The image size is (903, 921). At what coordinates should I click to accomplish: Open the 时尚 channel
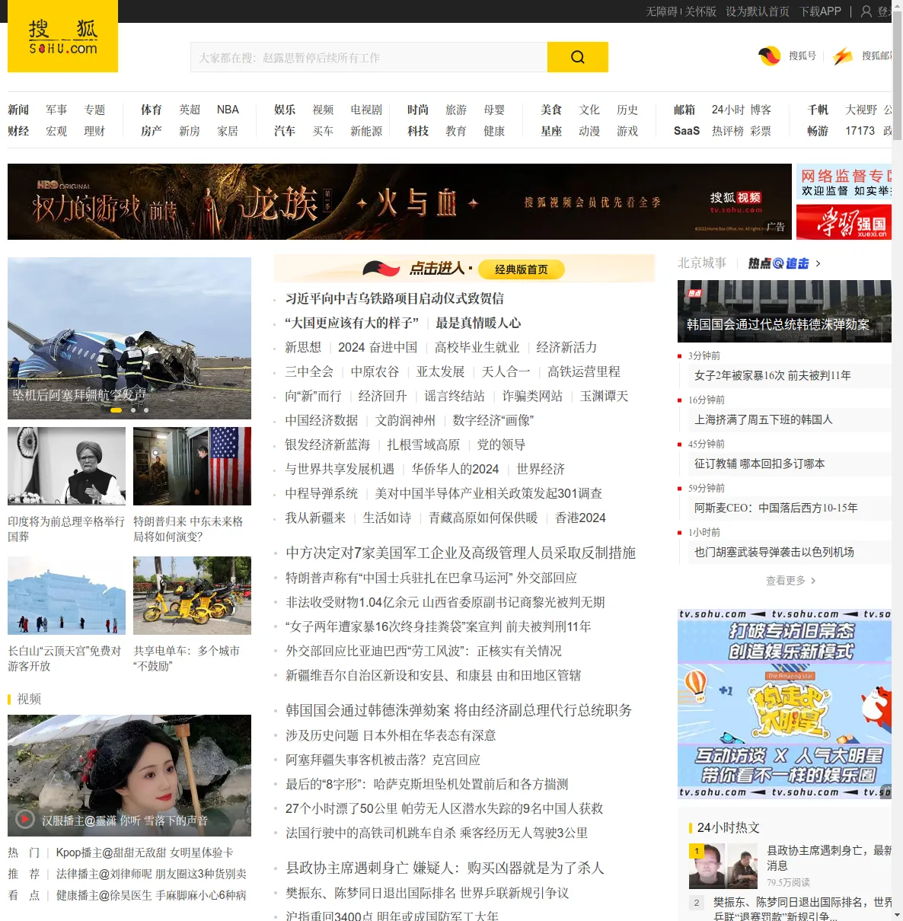(418, 110)
